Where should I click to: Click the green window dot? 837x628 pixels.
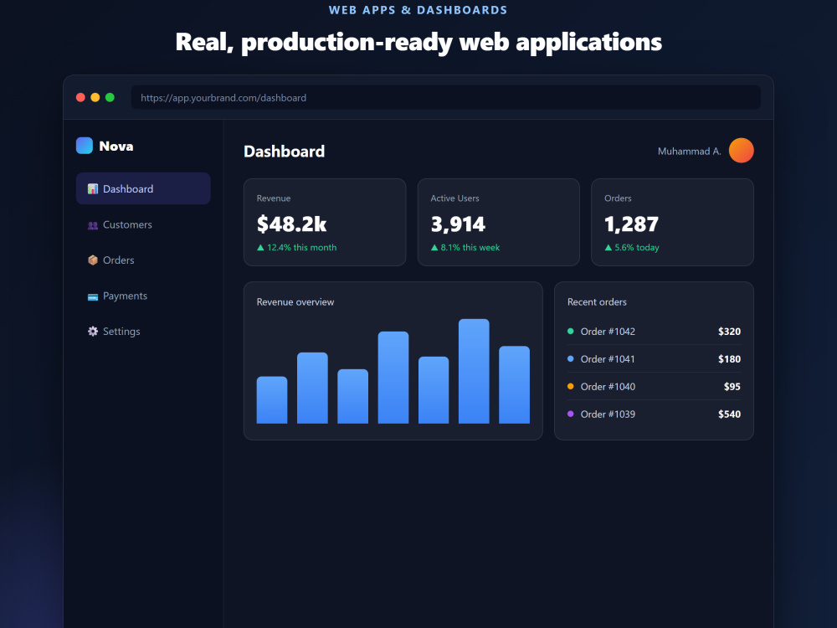pos(110,97)
